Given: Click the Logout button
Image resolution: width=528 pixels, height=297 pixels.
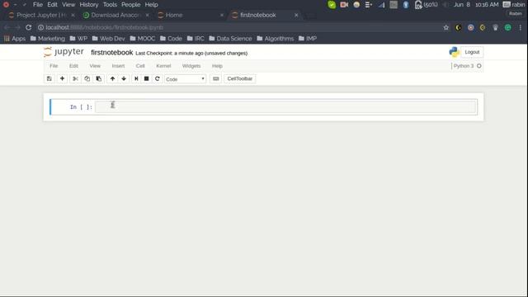Looking at the screenshot, I should (472, 52).
